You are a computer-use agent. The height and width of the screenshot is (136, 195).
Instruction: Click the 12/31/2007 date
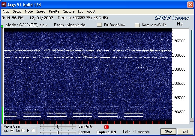click(41, 18)
